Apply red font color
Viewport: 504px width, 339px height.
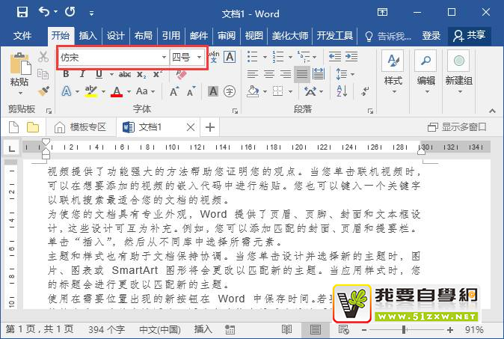(x=117, y=91)
